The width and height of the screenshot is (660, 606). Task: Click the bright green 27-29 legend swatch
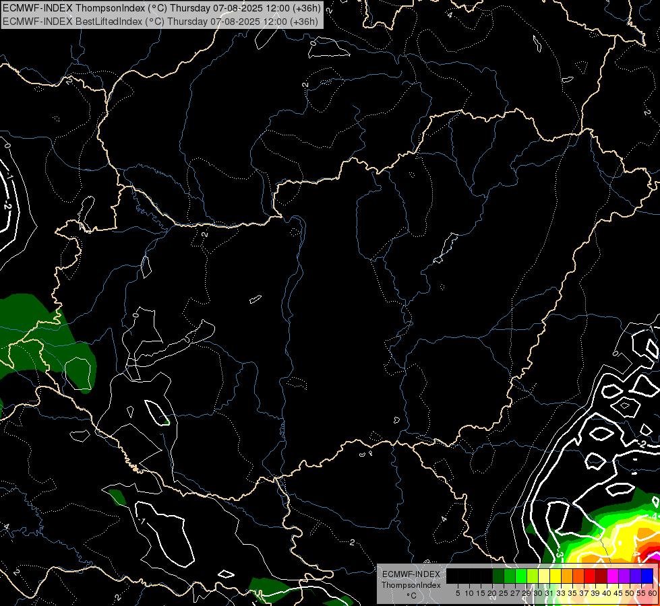(x=520, y=576)
